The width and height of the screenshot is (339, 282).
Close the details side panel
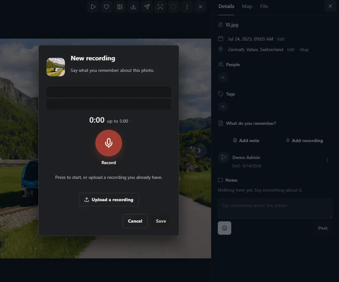point(330,6)
